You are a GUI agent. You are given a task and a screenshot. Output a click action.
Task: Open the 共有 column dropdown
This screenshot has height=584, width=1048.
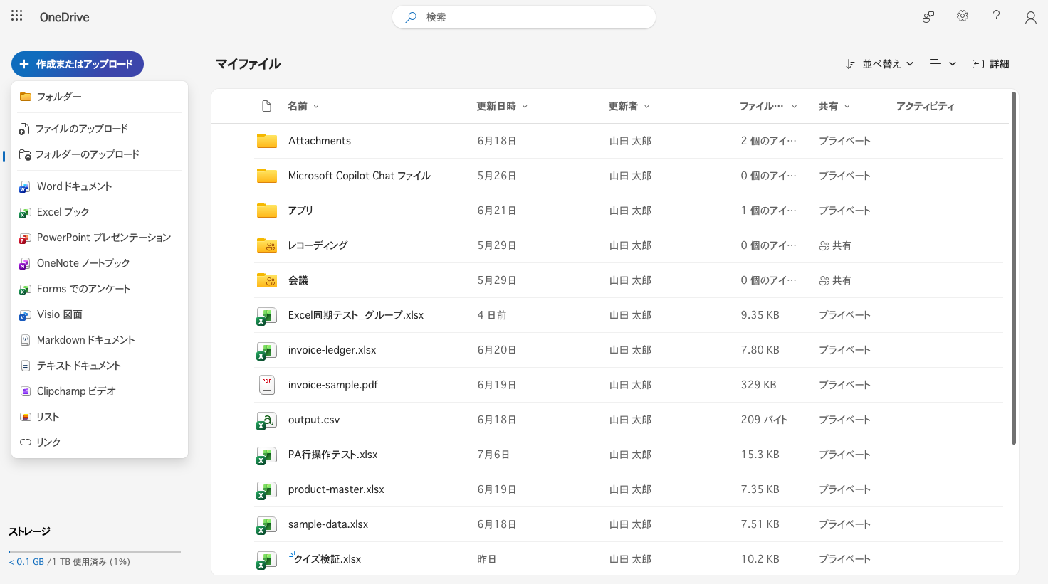click(834, 106)
